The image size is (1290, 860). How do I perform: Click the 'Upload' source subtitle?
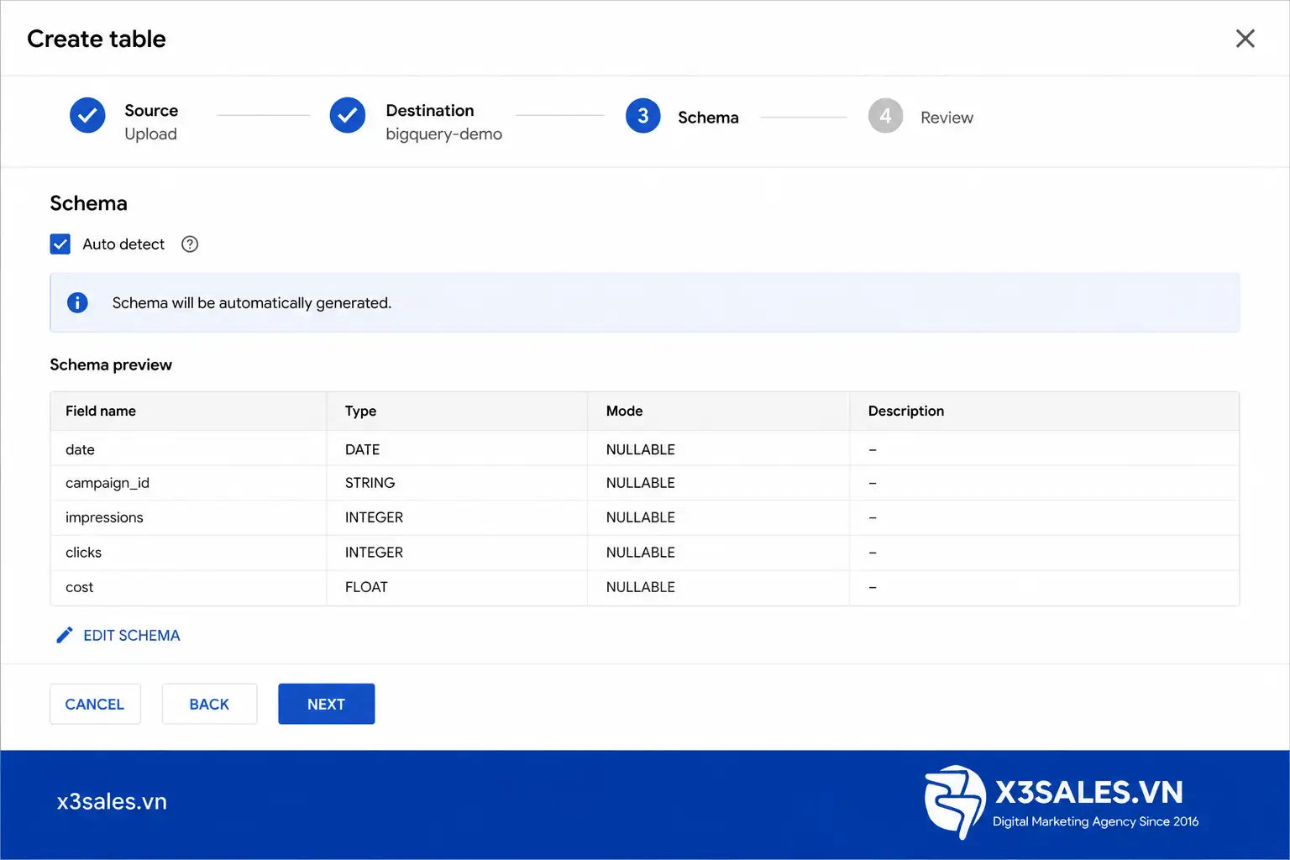[151, 134]
